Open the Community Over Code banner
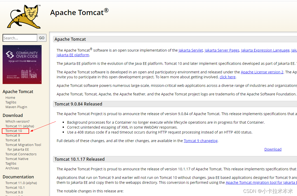This screenshot has height=196, width=297. point(22,64)
